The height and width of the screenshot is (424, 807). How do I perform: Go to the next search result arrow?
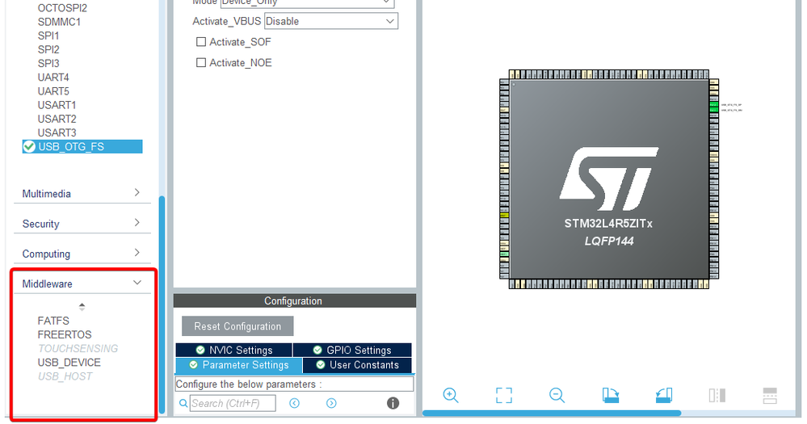pyautogui.click(x=331, y=404)
